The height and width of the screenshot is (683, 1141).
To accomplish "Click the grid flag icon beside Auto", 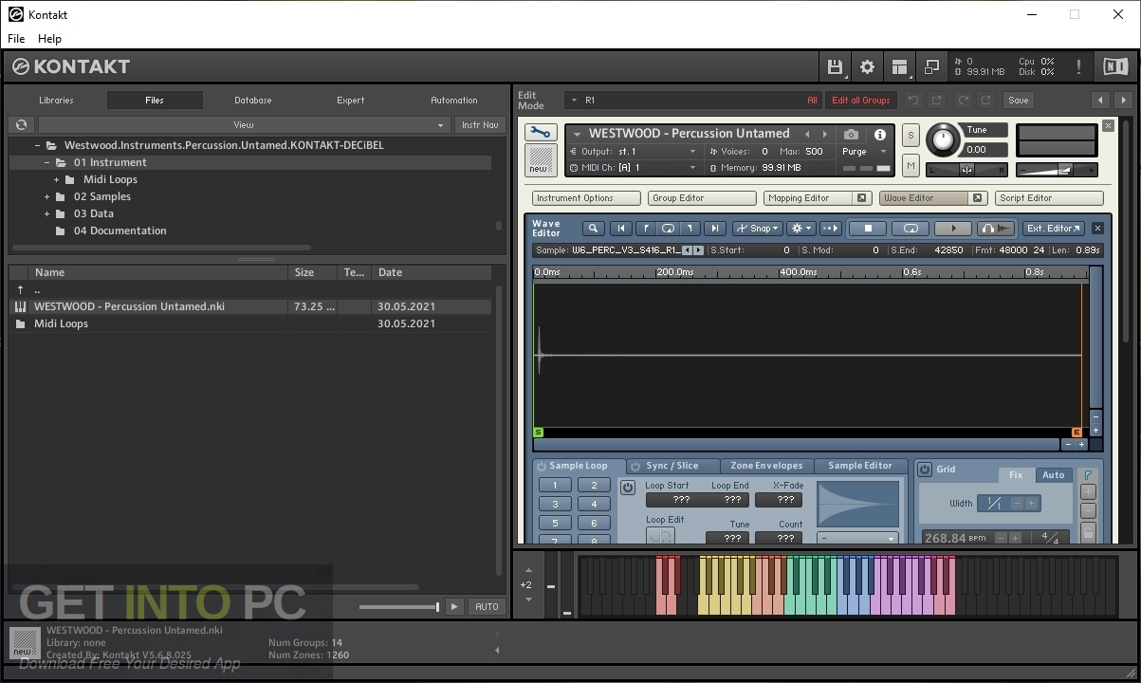I will coord(1088,474).
